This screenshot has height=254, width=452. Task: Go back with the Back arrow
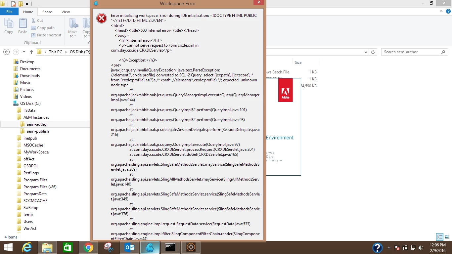[x=6, y=52]
